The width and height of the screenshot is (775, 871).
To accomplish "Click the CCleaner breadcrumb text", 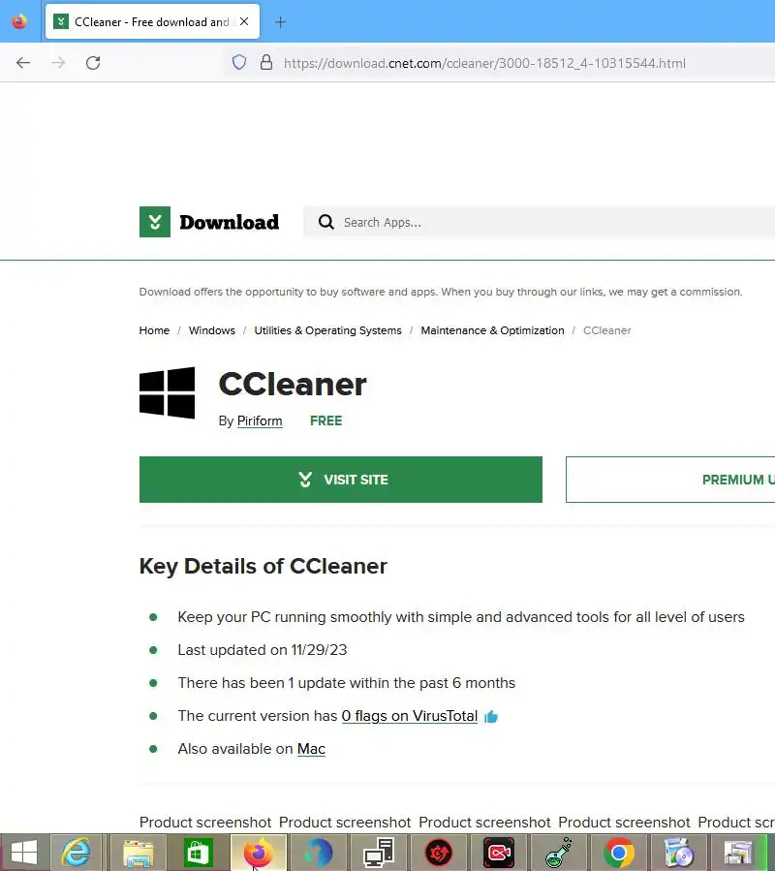I will tap(606, 330).
